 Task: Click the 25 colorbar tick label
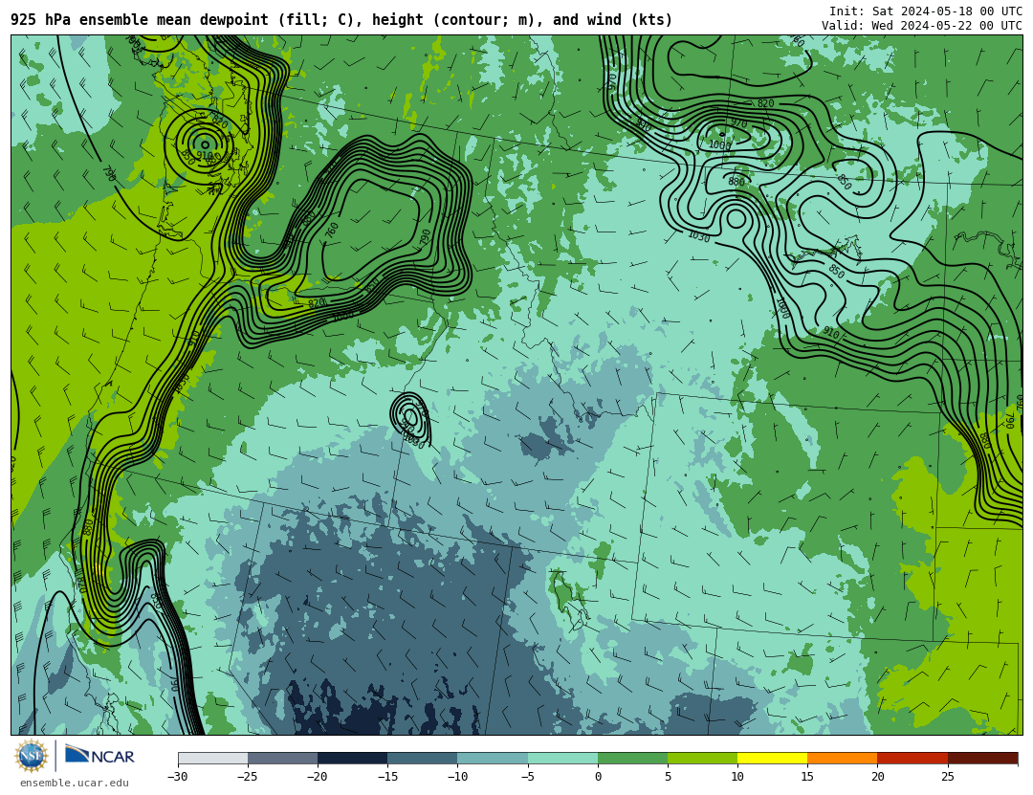point(947,777)
